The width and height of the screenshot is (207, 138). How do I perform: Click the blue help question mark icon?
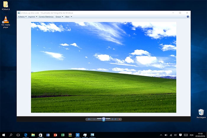point(188,17)
